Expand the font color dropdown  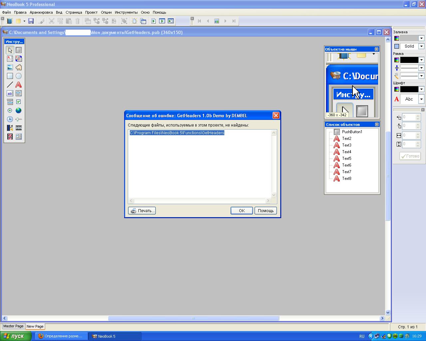coord(421,89)
